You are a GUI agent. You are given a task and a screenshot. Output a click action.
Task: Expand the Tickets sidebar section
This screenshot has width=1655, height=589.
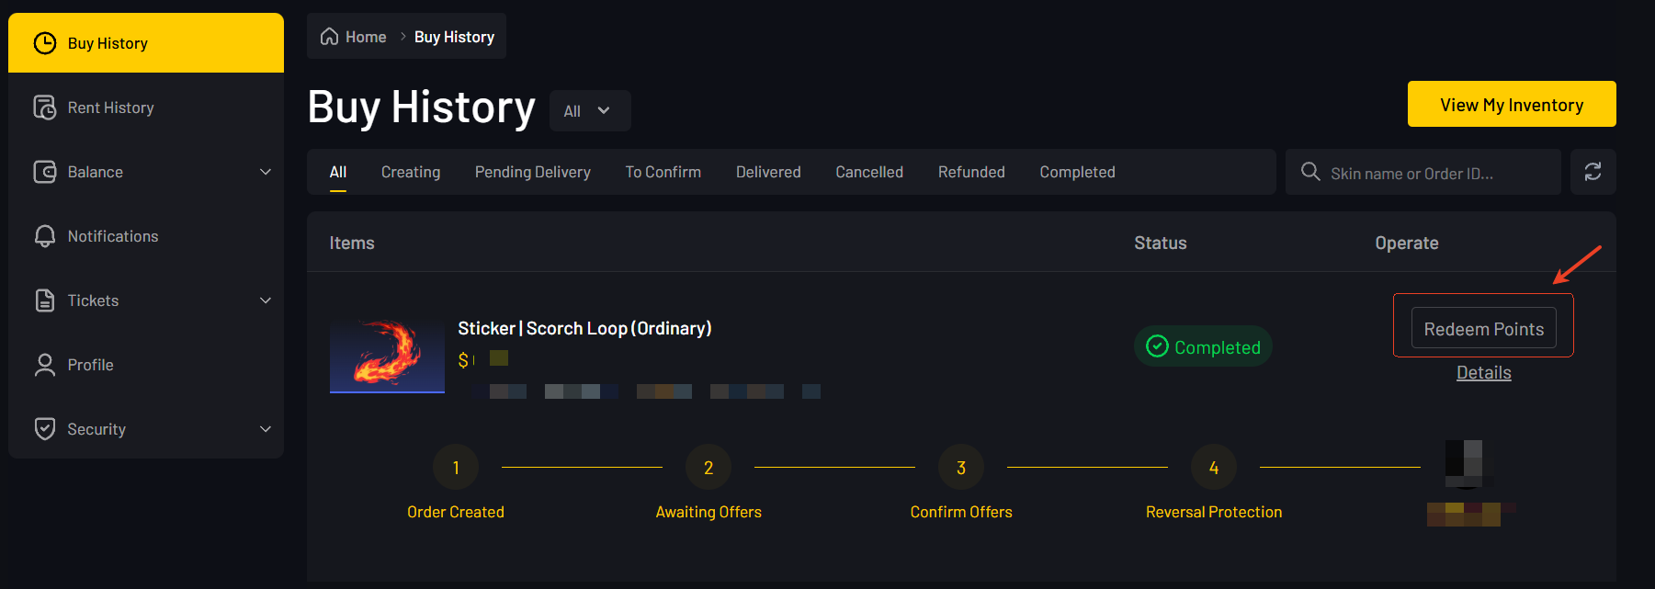click(x=266, y=300)
